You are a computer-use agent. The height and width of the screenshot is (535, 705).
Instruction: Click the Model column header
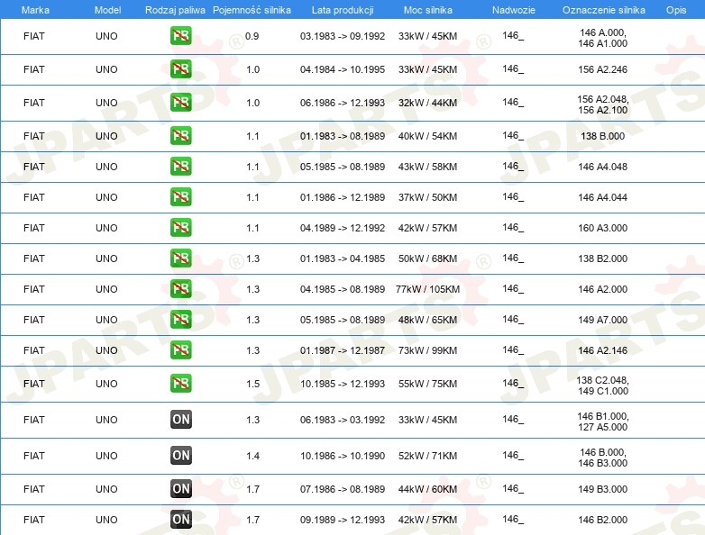[107, 10]
